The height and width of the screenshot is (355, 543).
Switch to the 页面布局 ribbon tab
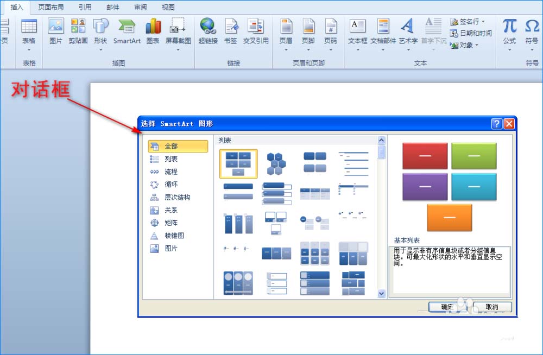(50, 7)
